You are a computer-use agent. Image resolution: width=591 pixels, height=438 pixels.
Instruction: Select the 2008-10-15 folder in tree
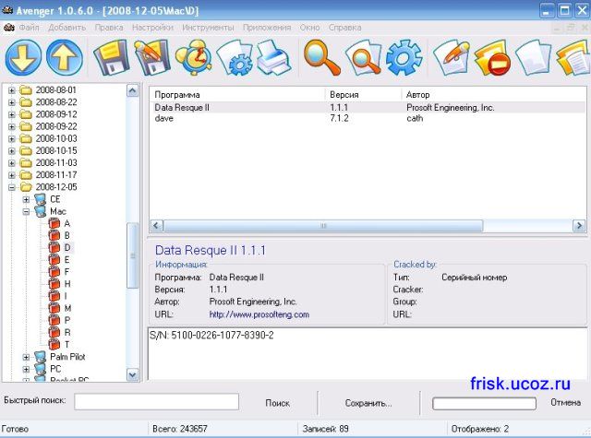tap(56, 151)
